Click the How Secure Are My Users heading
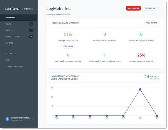Image resolution: width=168 pixels, height=130 pixels. 65,23
